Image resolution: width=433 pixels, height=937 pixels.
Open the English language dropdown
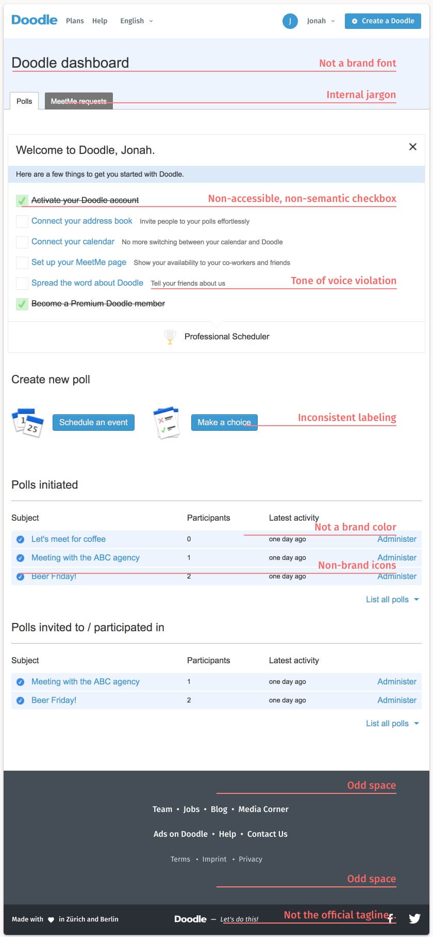[136, 21]
